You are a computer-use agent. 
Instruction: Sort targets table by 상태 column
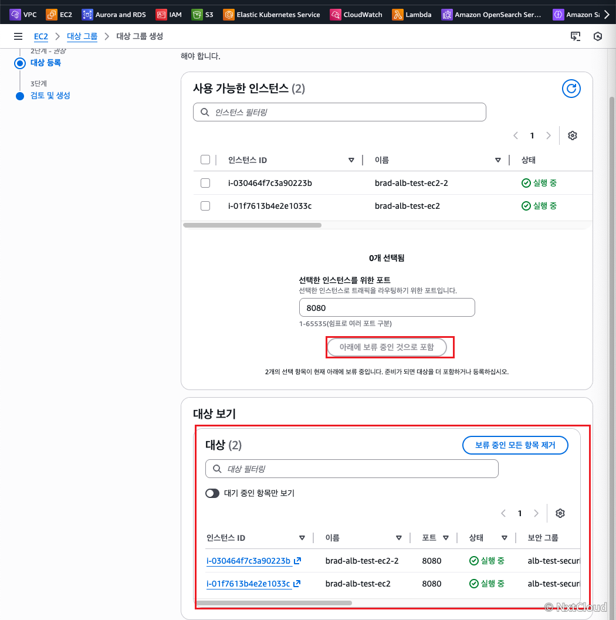coord(505,538)
